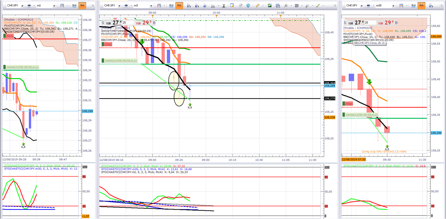Toggle Bid prices in the m5 chart
This screenshot has width=446, height=219.
point(171,6)
